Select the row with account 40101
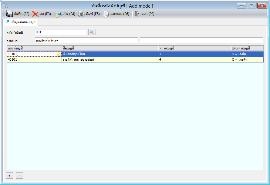This screenshot has width=270, height=185. coord(135,59)
